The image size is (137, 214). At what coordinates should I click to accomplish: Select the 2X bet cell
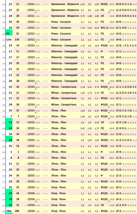tap(102, 16)
